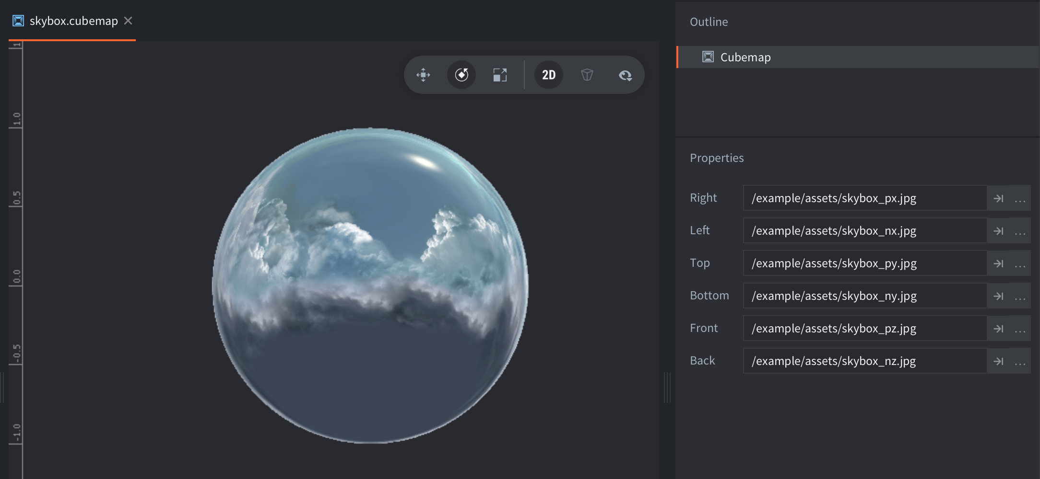This screenshot has width=1040, height=479.
Task: Select the Rotate tool in the viewport toolbar
Action: (461, 75)
